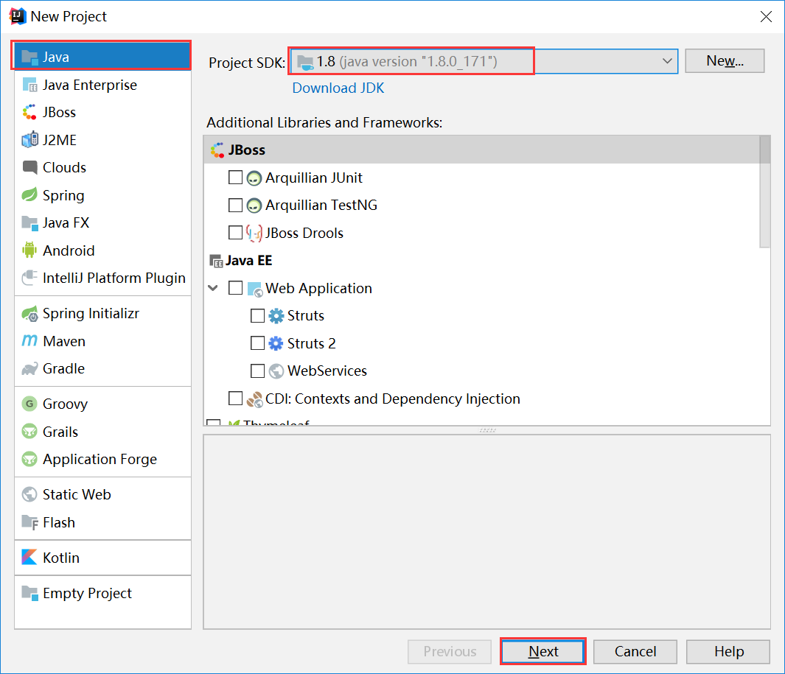785x674 pixels.
Task: Click the Maven m icon
Action: pos(29,341)
